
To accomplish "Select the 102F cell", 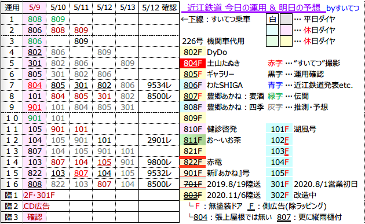I will point(279,140).
